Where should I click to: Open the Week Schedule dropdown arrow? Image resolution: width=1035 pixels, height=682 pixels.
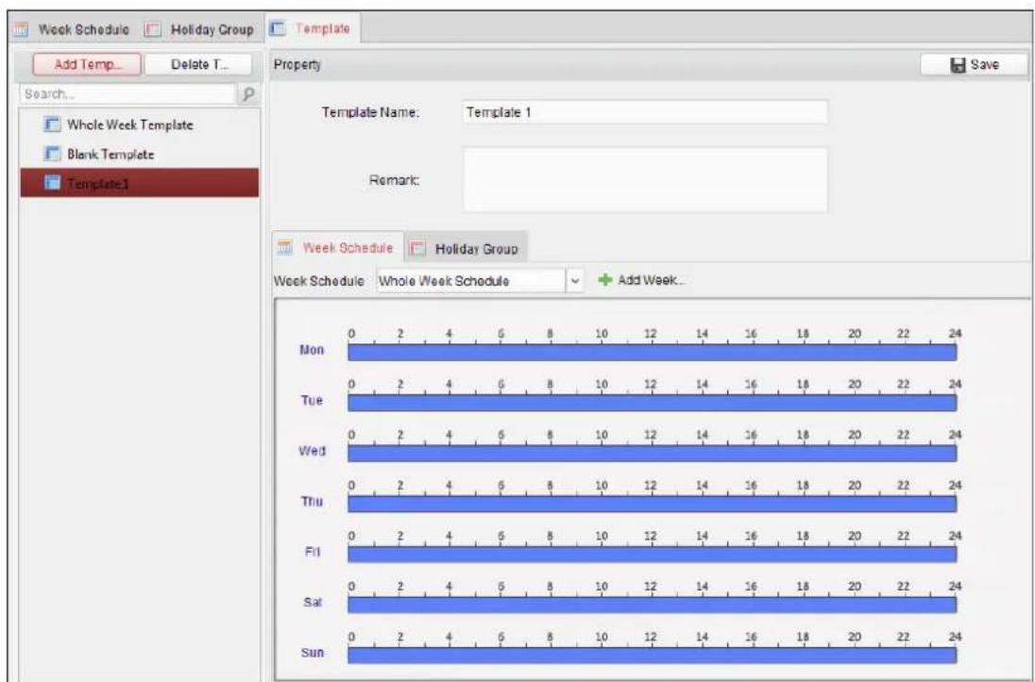(575, 280)
